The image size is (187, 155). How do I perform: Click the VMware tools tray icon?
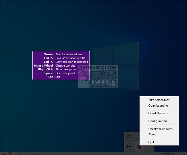click(129, 137)
